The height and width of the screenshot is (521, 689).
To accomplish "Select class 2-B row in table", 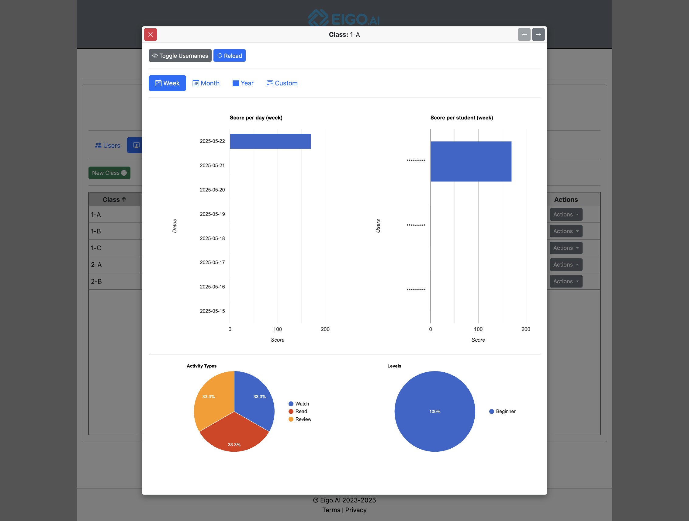I will coord(115,281).
